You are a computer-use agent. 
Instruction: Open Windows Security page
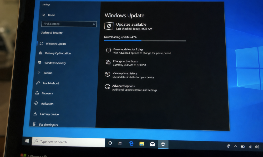[x=55, y=63]
